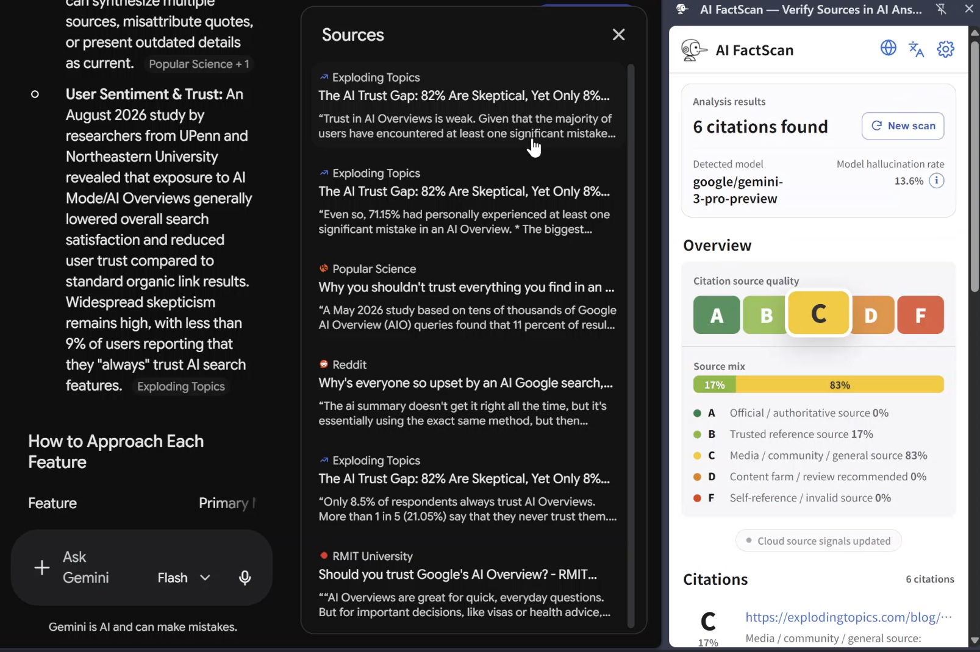Screen dimensions: 980x652
Task: Select grade B quality tile
Action: coord(765,315)
